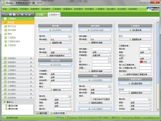Click the 文档编号 input field
Viewport: 161px width, 121px height.
click(61, 71)
